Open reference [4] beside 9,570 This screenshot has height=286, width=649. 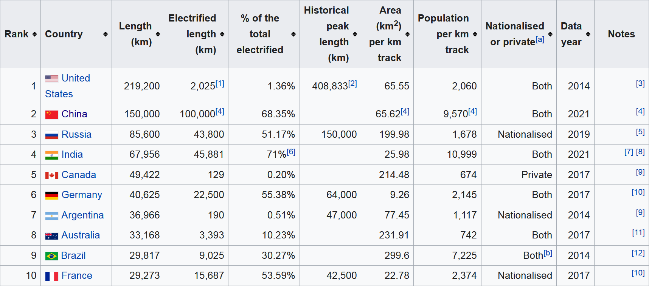[x=473, y=111]
